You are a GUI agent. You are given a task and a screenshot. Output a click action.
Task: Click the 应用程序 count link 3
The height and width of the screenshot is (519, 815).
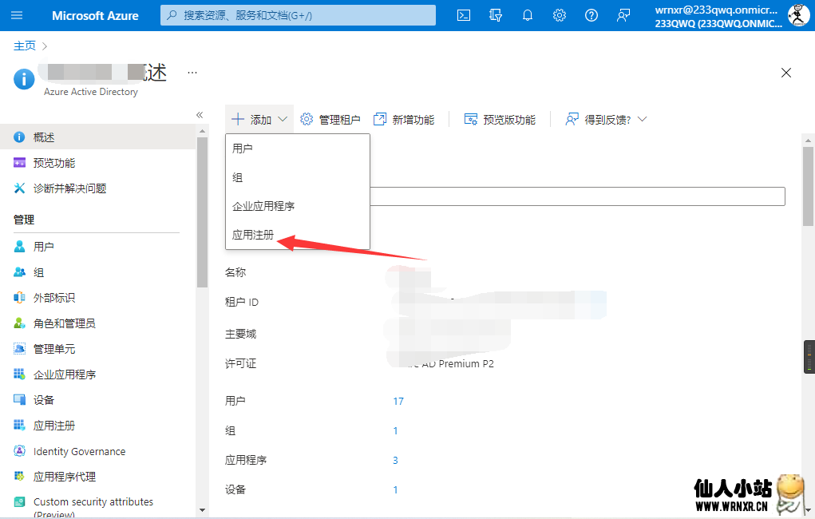point(395,460)
